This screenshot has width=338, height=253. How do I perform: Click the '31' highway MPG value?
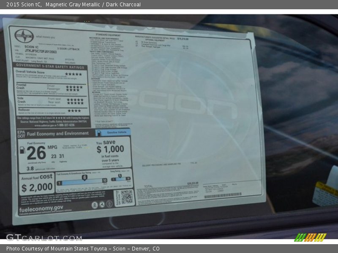click(62, 156)
